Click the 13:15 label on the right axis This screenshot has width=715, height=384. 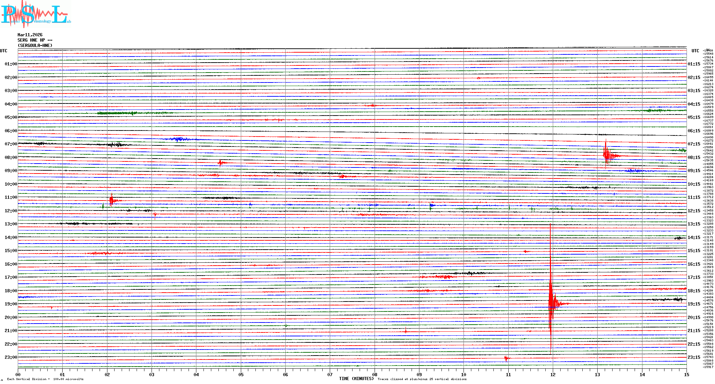point(694,224)
